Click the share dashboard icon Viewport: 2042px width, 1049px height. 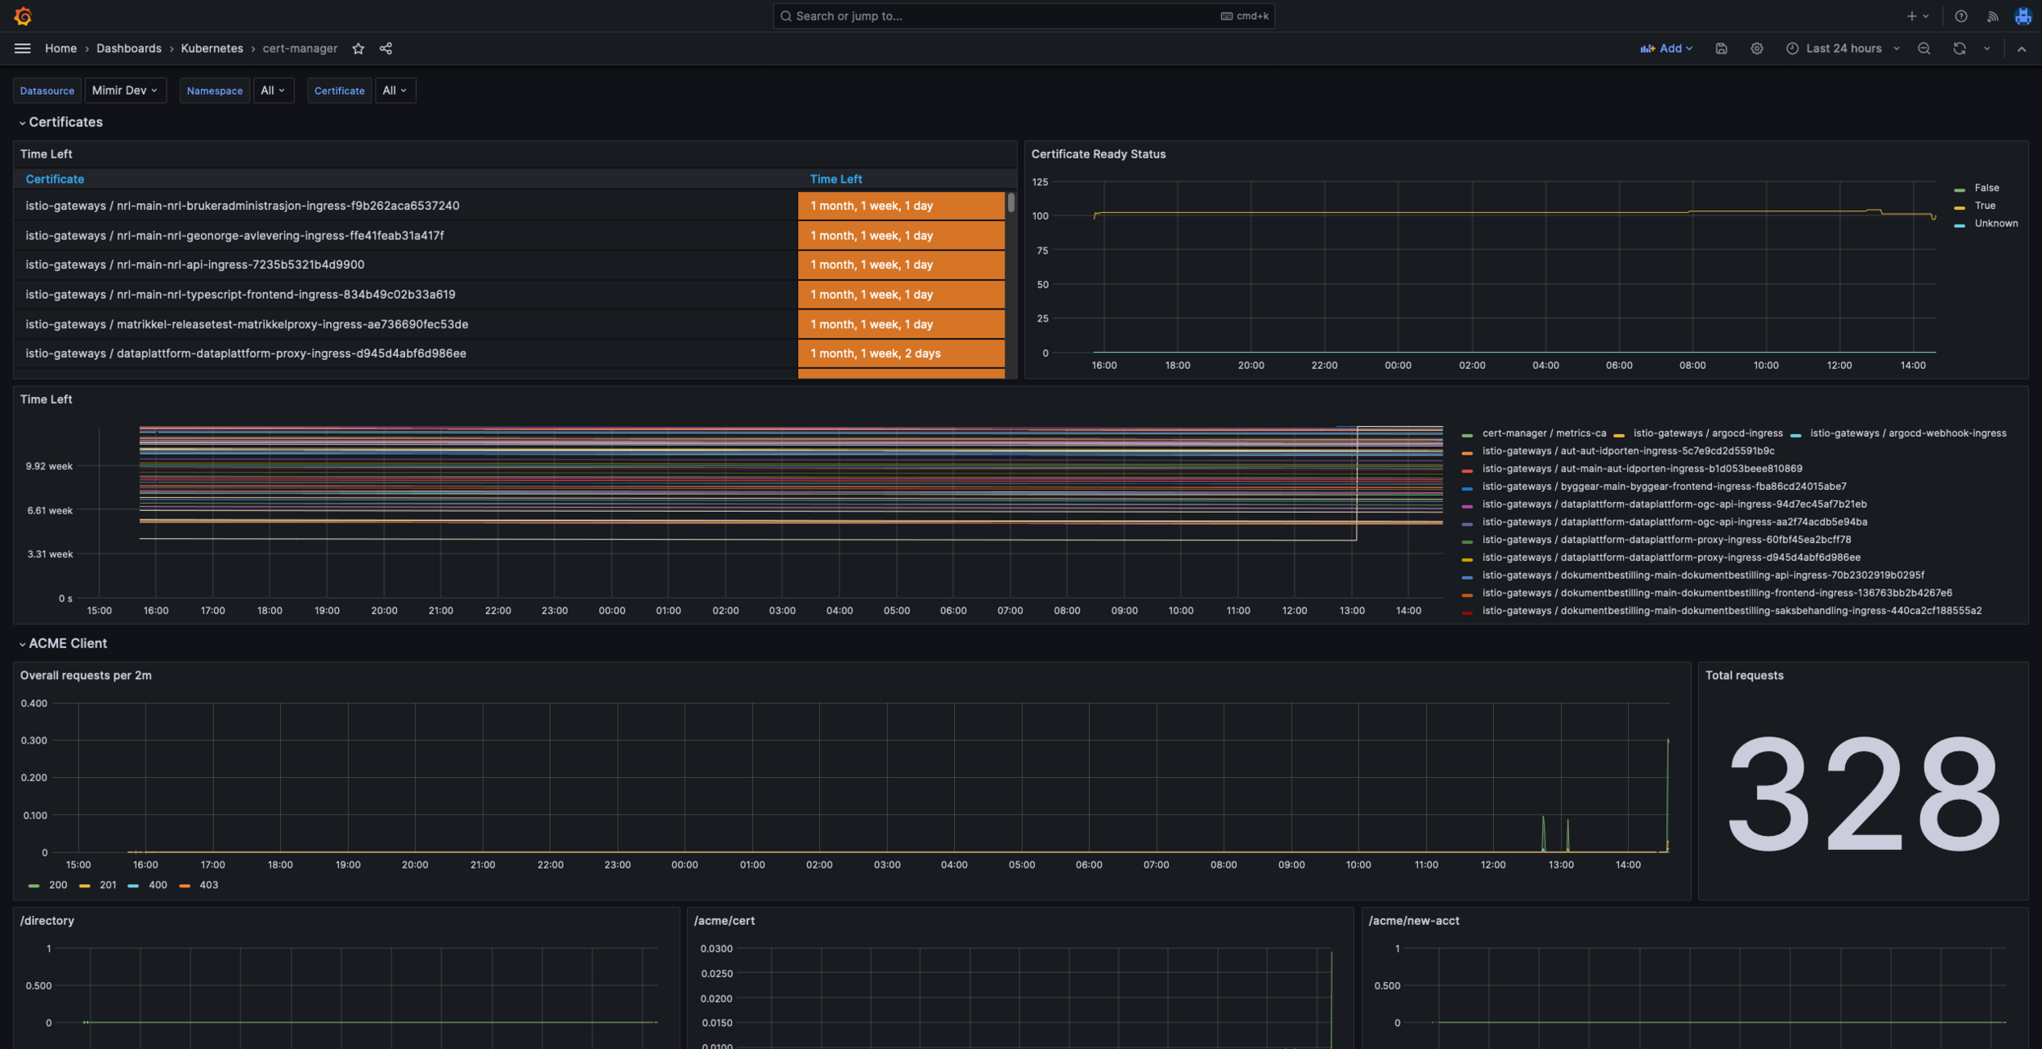(x=386, y=48)
